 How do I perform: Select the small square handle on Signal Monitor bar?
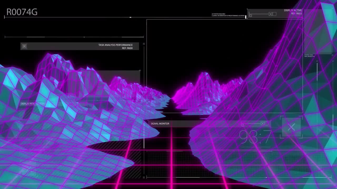pos(243,125)
